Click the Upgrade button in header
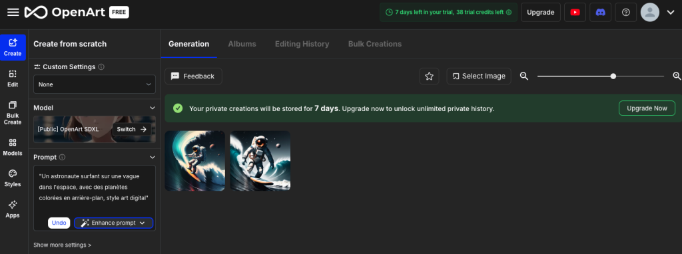682x254 pixels. (541, 12)
